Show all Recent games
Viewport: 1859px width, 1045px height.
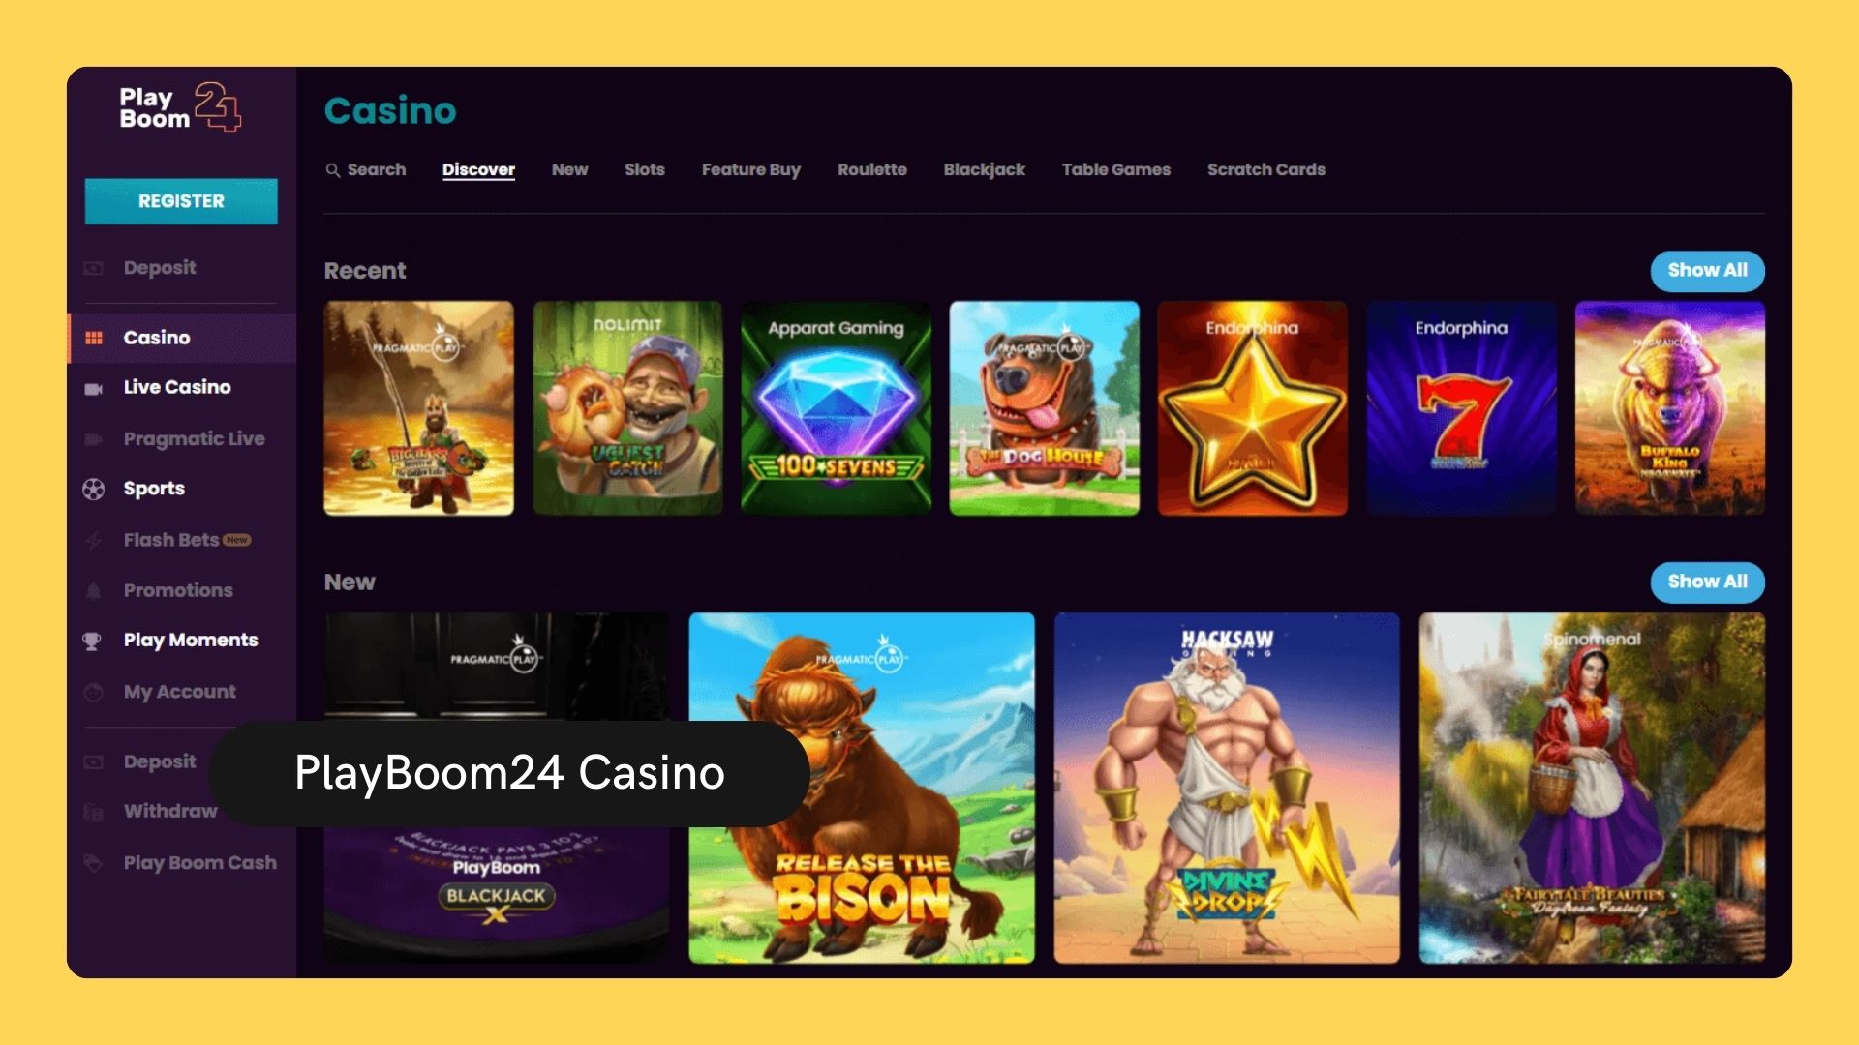coord(1707,271)
